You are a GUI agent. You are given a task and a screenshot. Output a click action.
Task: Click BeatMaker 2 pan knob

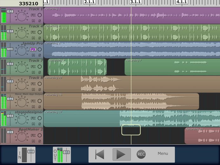tap(22, 137)
